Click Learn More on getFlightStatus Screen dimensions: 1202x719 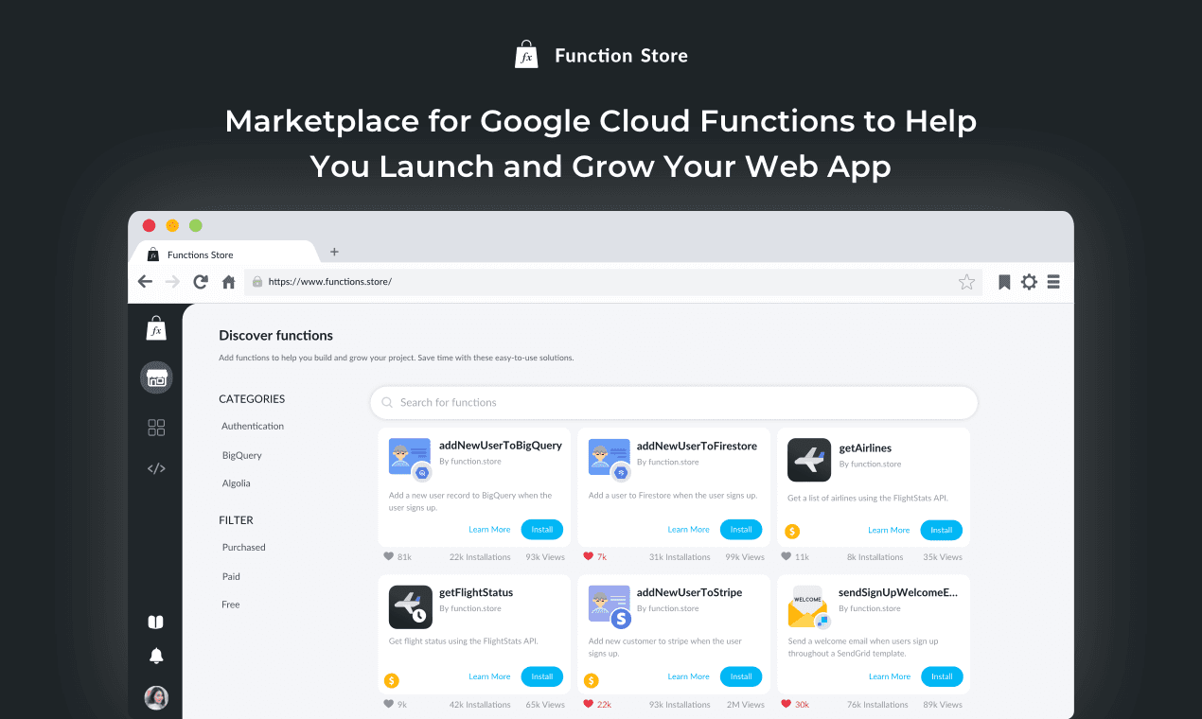point(489,676)
